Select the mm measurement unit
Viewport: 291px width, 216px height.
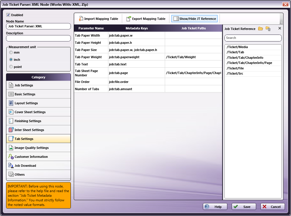pyautogui.click(x=11, y=52)
